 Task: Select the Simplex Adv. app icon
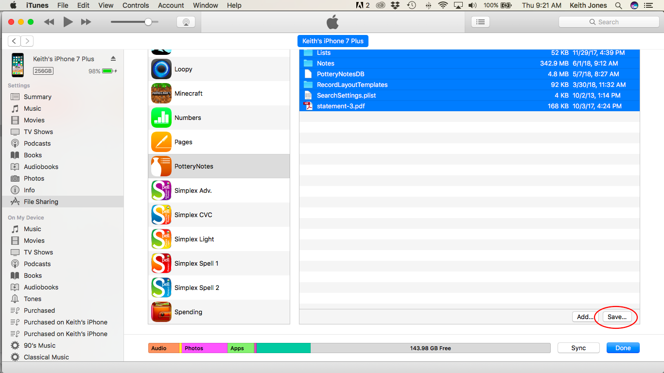(161, 190)
